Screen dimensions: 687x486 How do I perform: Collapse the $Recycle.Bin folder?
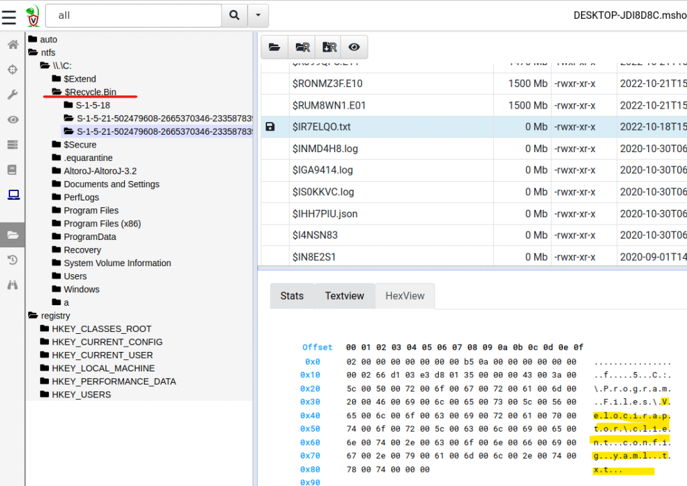pyautogui.click(x=84, y=92)
